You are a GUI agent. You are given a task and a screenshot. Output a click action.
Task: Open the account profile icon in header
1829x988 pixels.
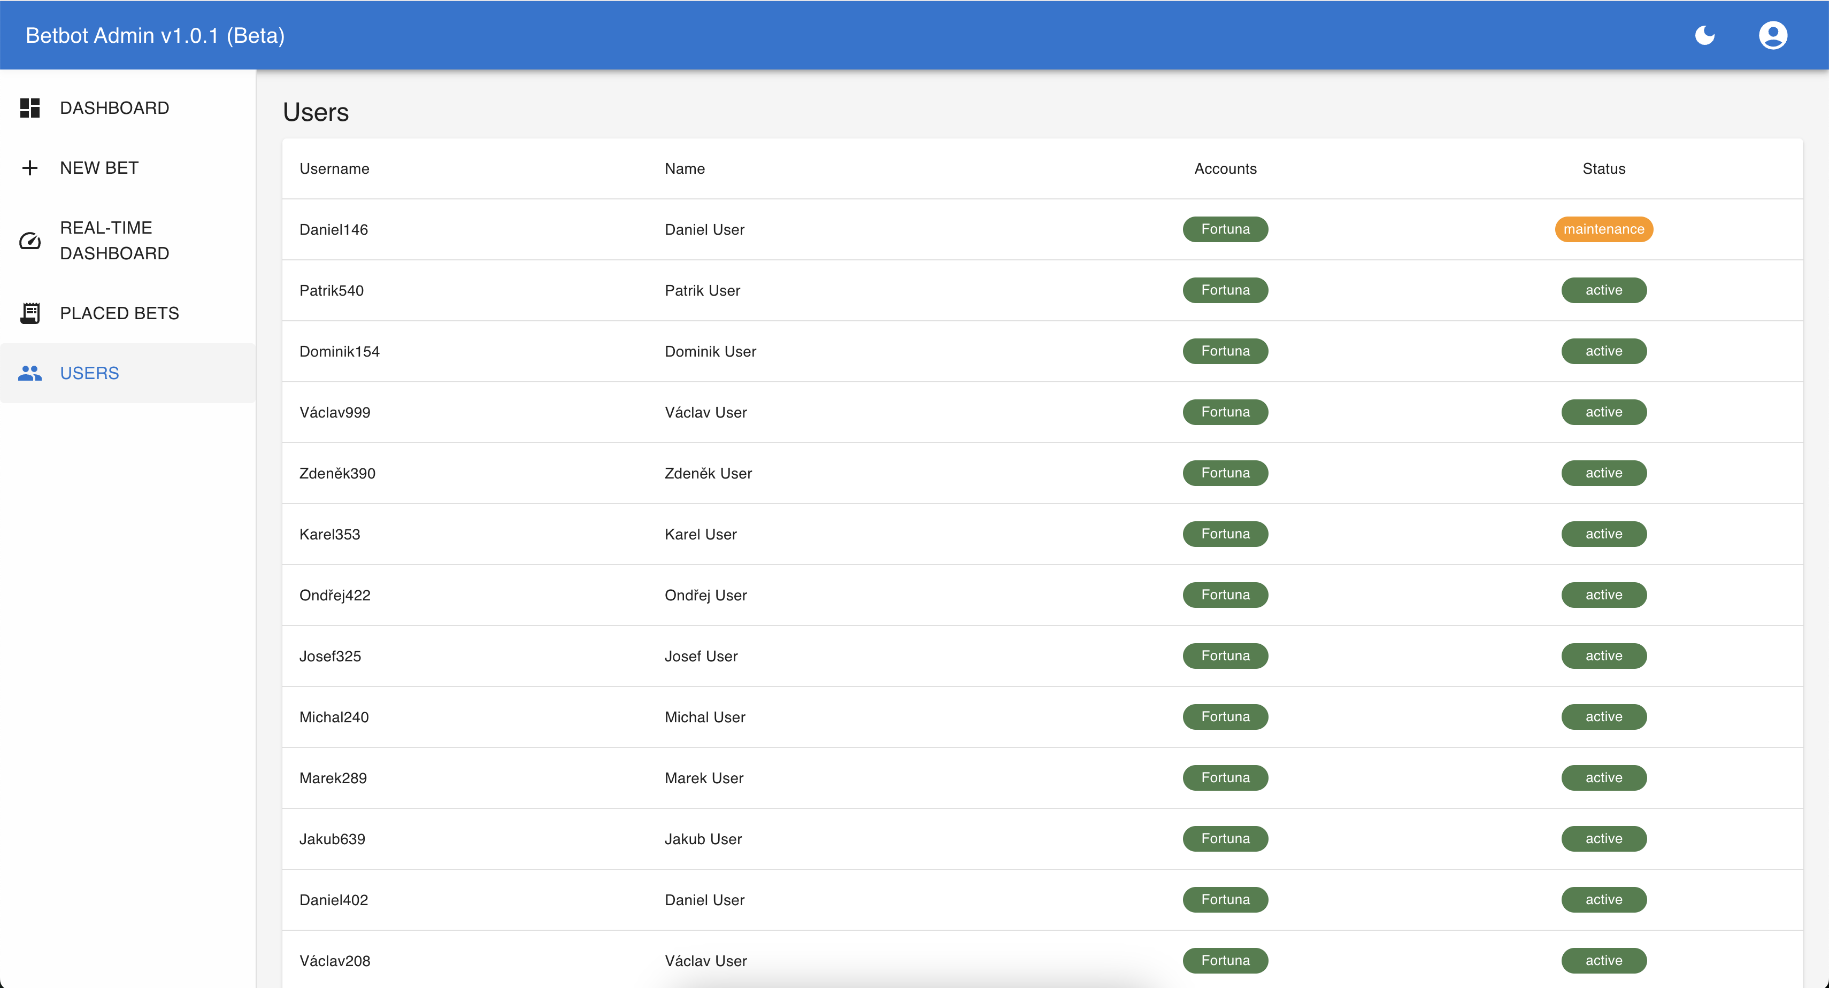coord(1772,35)
